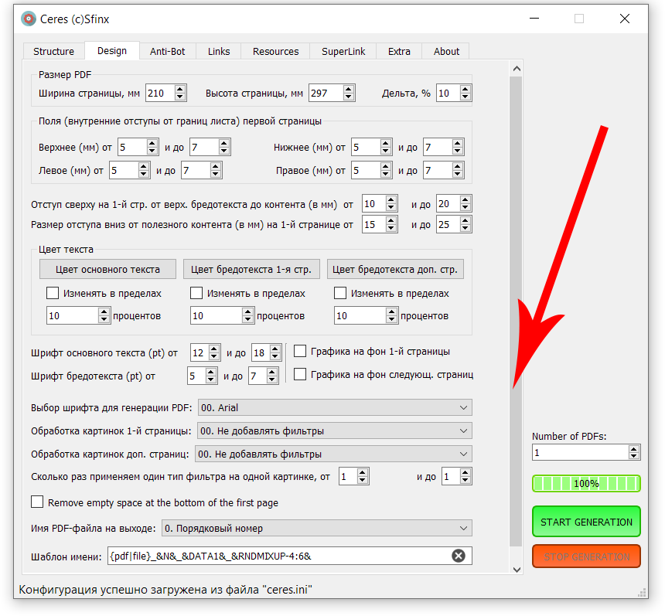Image resolution: width=665 pixels, height=616 pixels.
Task: Enable 'Remove empty space at the bottom' checkbox
Action: point(37,502)
